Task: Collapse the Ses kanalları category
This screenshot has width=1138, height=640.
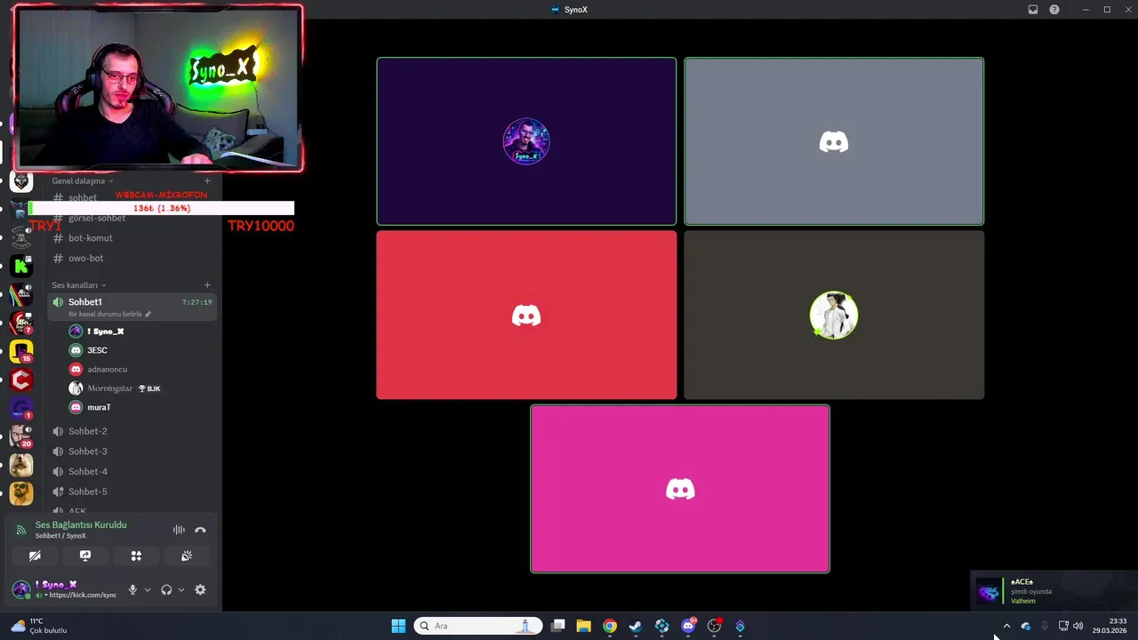Action: tap(78, 285)
